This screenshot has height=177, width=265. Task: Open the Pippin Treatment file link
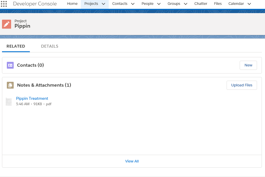point(32,98)
